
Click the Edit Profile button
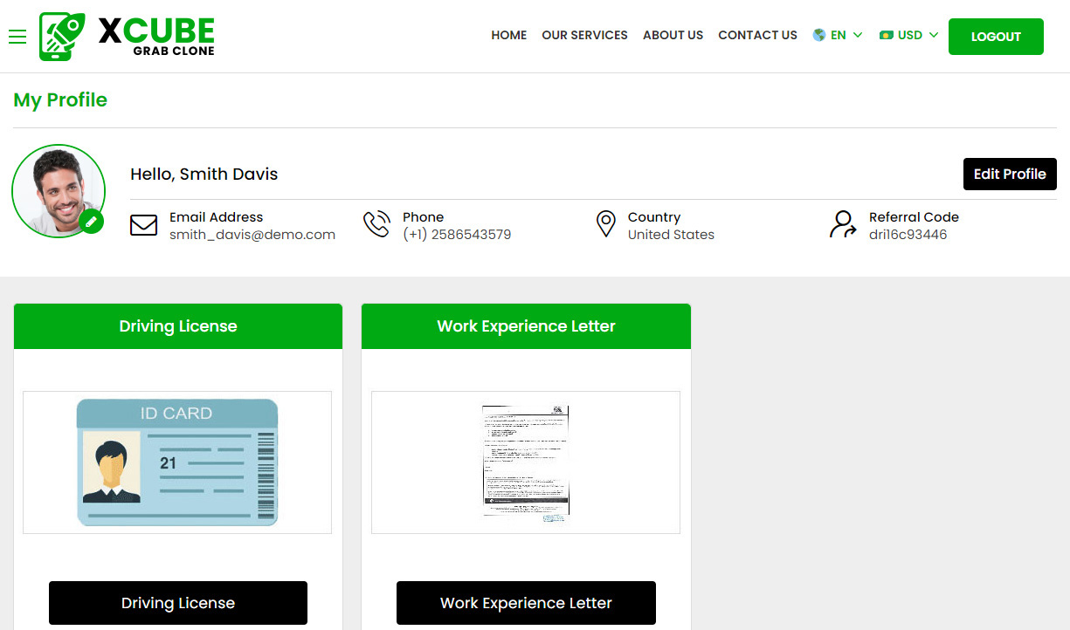coord(1009,174)
